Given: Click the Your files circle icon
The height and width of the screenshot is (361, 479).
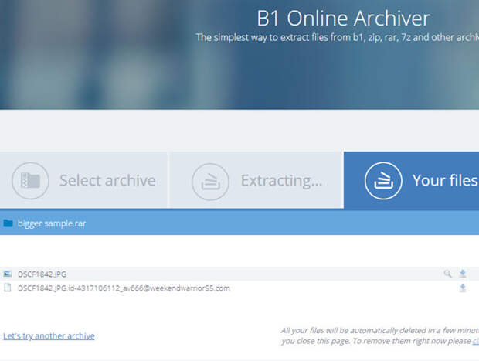Looking at the screenshot, I should 383,181.
